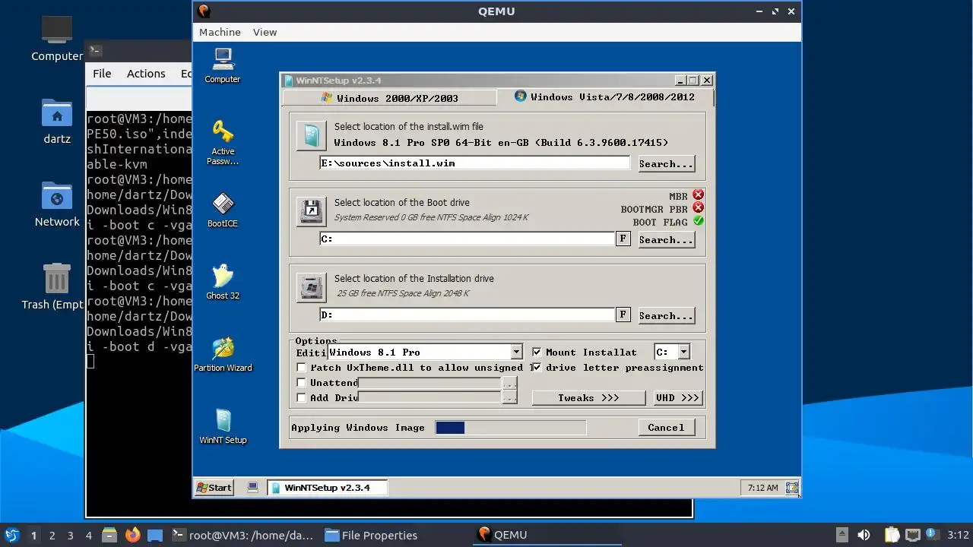Enable the Add Drivers checkbox

pyautogui.click(x=301, y=397)
